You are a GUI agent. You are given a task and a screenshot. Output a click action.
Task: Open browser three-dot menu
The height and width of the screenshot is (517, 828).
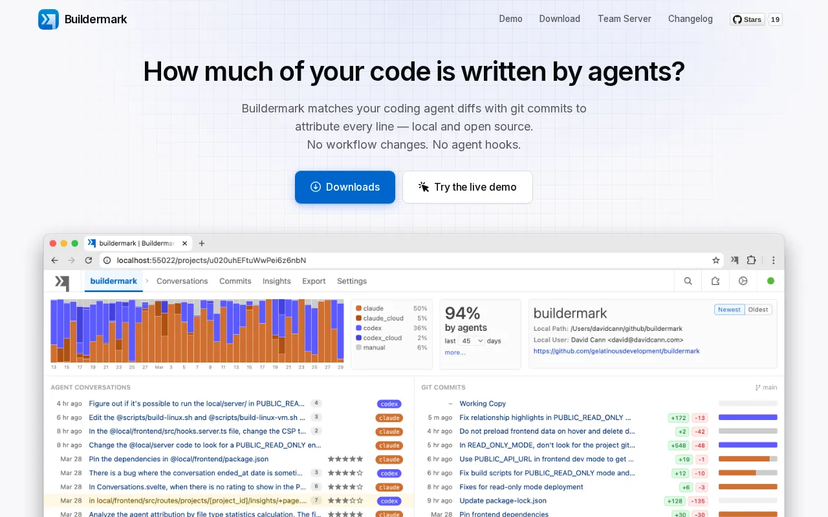[773, 260]
